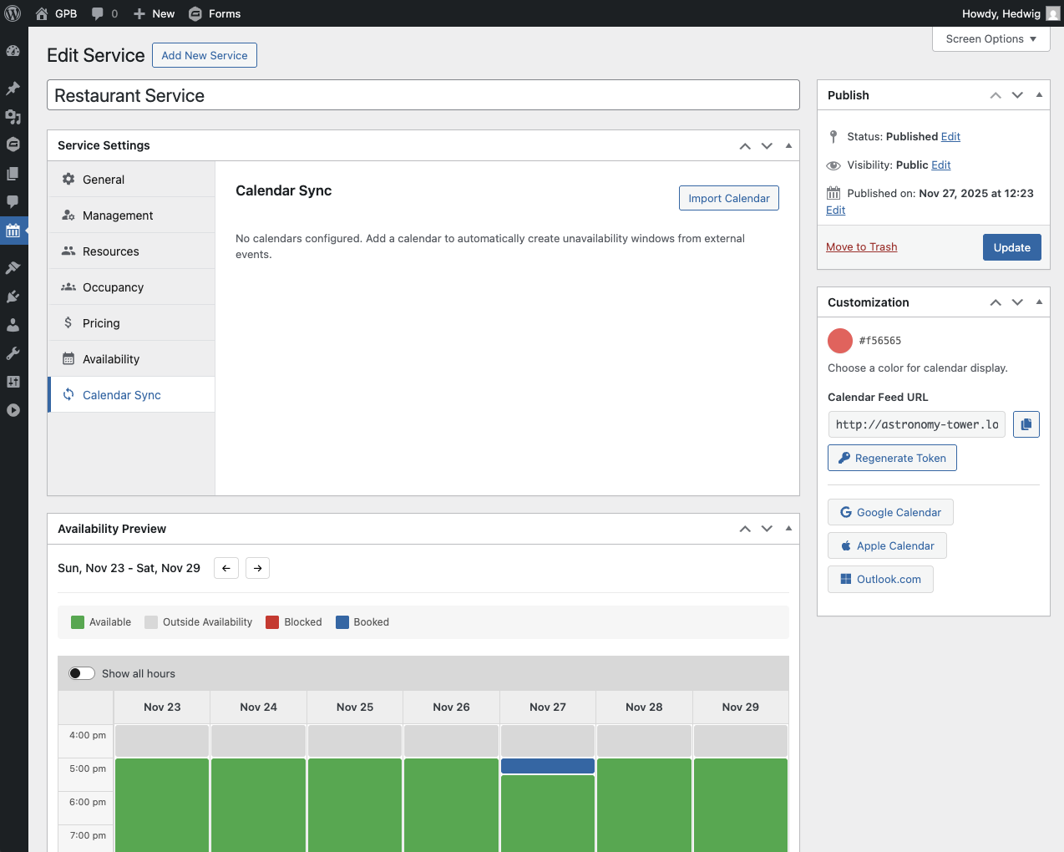The image size is (1064, 852).
Task: Click the Restaurant Service title field
Action: click(423, 95)
